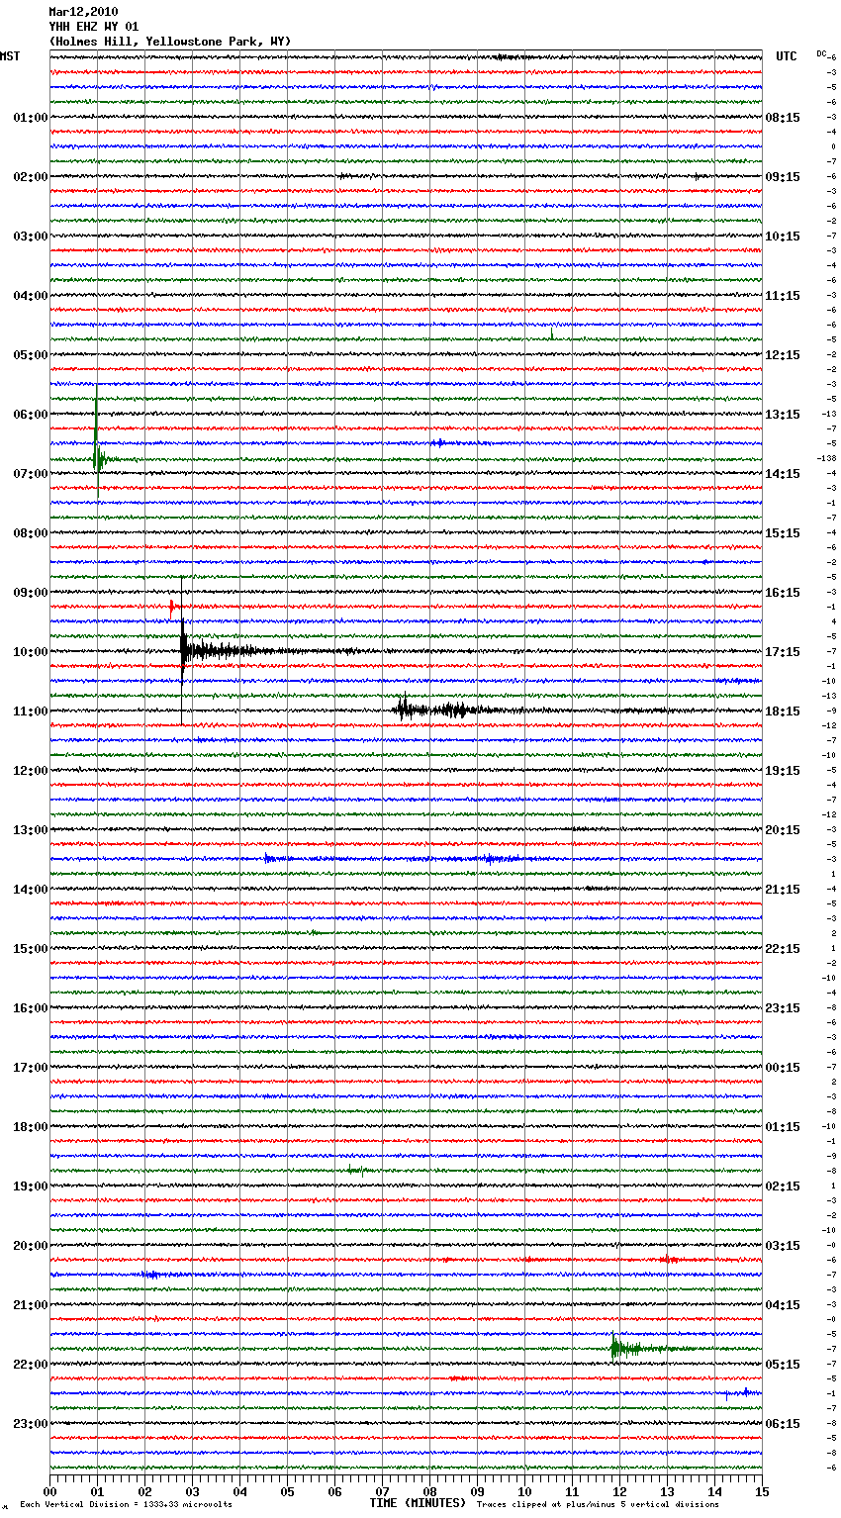Click the 05:15 UTC time label
841x1518 pixels.
[783, 1365]
